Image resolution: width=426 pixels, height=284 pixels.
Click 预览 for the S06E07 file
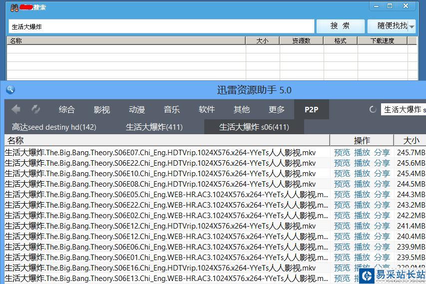point(342,153)
